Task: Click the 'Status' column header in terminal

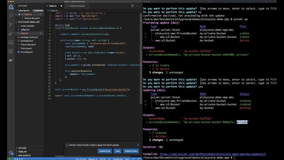Action: (x=245, y=94)
